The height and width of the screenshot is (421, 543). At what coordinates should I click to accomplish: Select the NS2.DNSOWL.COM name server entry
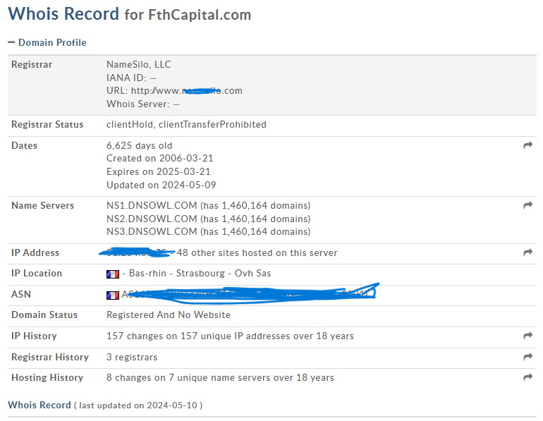[x=152, y=219]
